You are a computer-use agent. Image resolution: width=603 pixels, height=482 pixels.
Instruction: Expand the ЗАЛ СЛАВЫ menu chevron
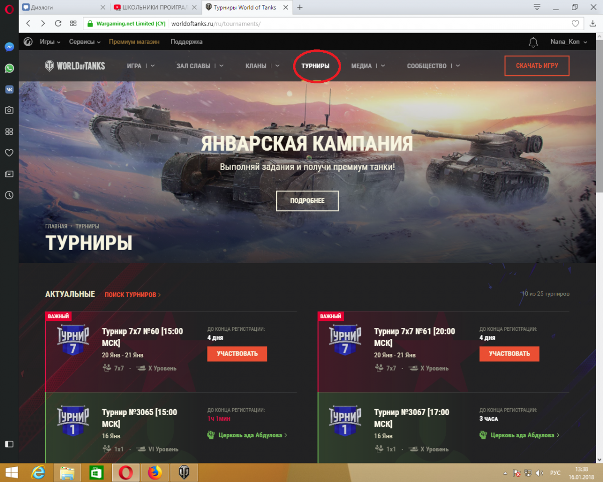point(221,66)
